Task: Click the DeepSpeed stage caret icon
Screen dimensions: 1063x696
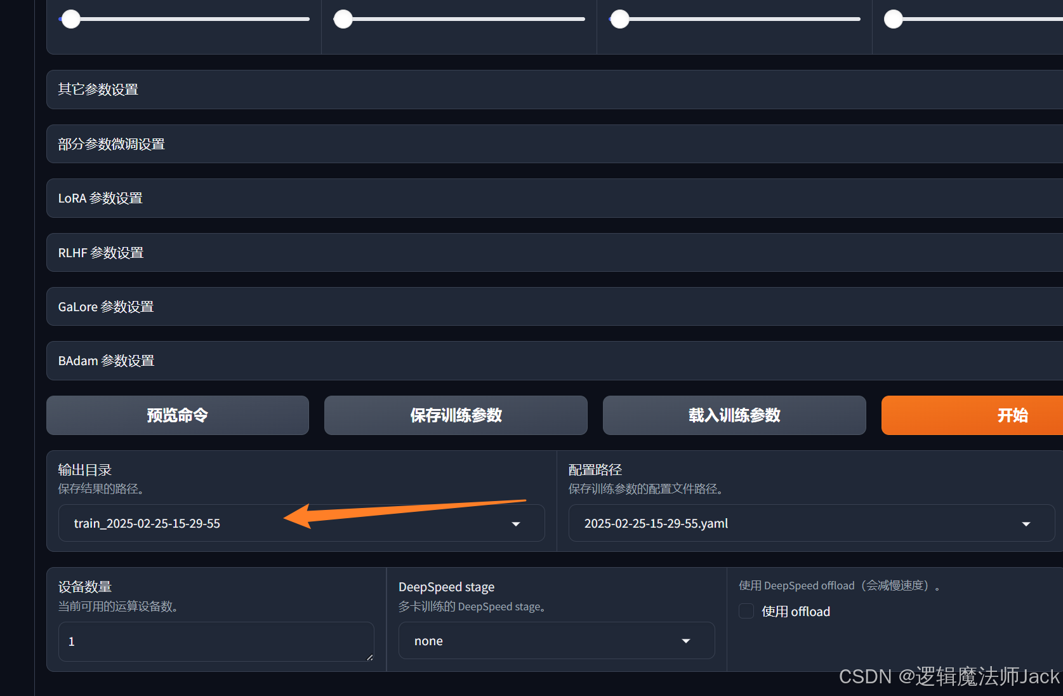Action: click(685, 641)
